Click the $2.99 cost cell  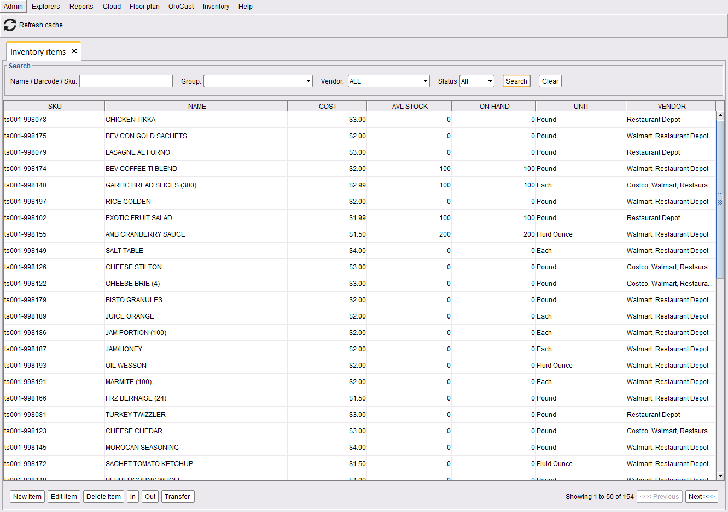pos(327,185)
